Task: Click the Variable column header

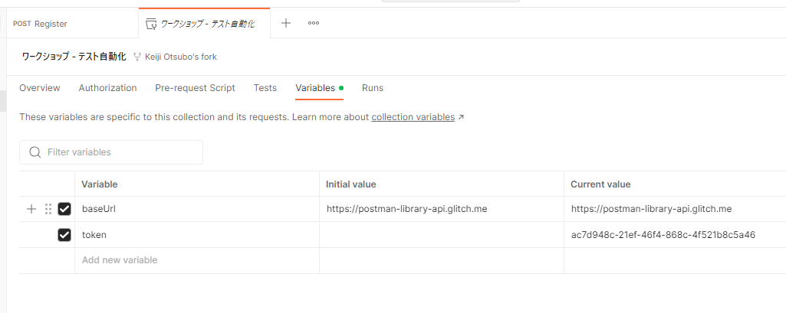Action: point(197,184)
